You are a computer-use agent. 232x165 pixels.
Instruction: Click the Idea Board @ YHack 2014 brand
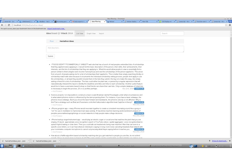[x=59, y=33]
